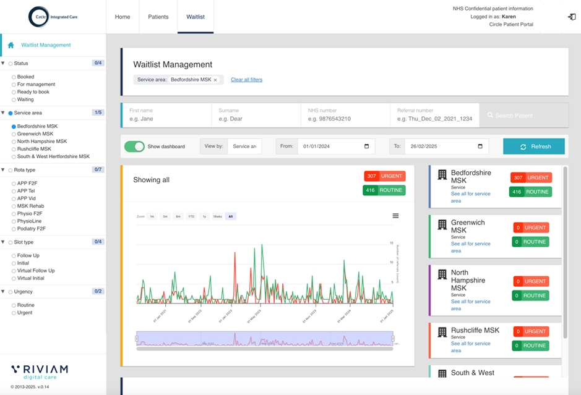Image resolution: width=581 pixels, height=395 pixels.
Task: Select the Urgent urgency radio option
Action: [x=14, y=313]
